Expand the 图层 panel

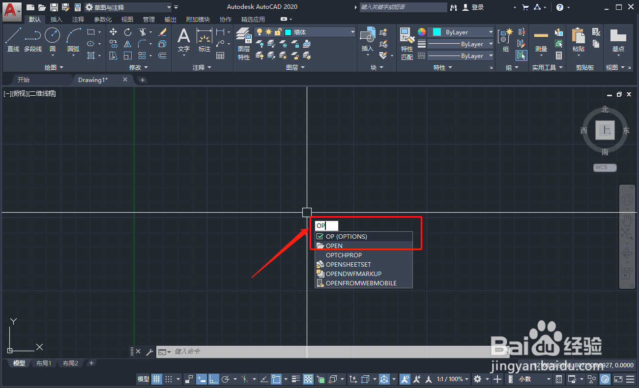[295, 67]
